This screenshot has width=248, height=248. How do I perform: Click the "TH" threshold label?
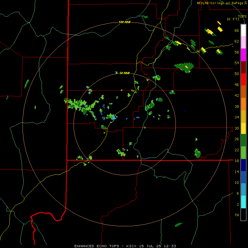pyautogui.click(x=237, y=215)
